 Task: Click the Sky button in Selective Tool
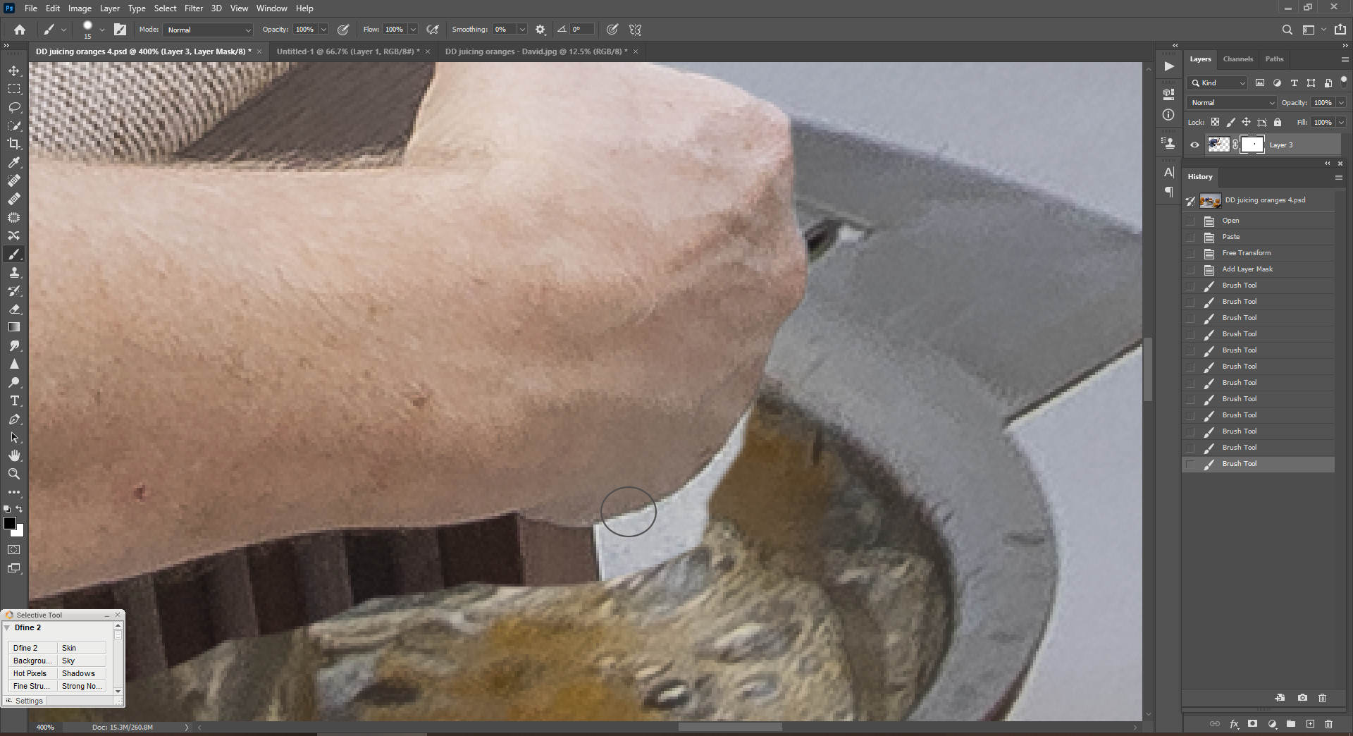coord(82,661)
